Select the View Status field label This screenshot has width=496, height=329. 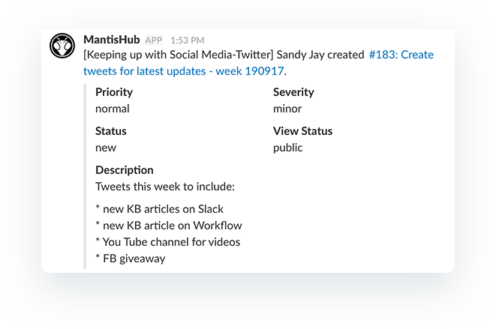302,131
